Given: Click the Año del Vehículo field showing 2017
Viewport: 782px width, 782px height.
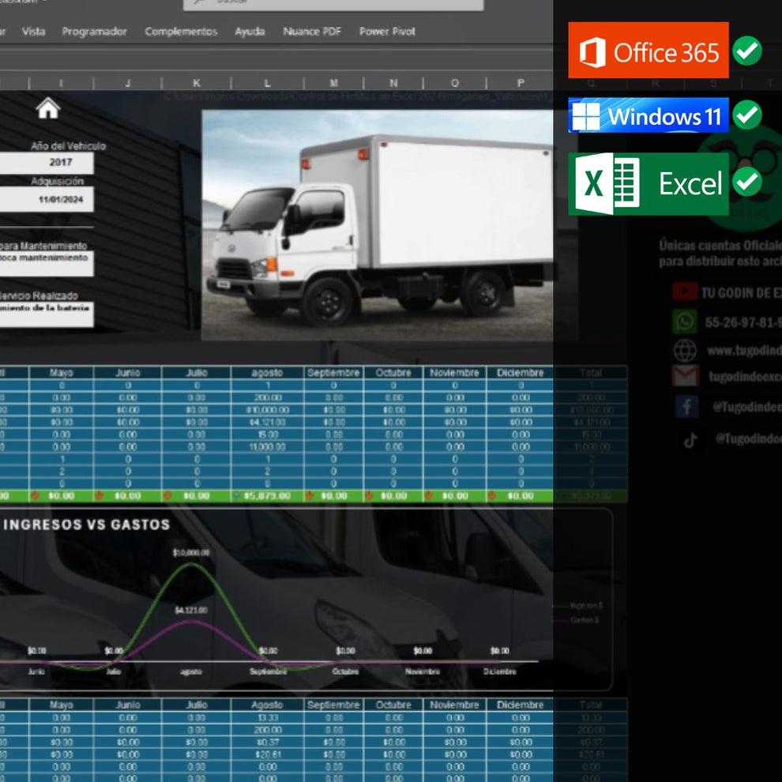Looking at the screenshot, I should click(46, 163).
